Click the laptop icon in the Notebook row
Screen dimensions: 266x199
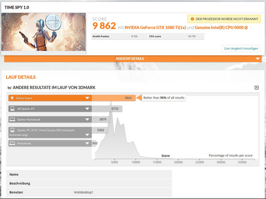pyautogui.click(x=12, y=143)
